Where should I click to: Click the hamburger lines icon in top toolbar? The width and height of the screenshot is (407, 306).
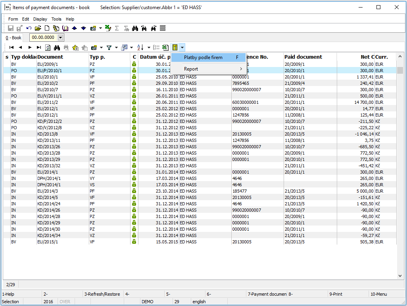pos(163,28)
